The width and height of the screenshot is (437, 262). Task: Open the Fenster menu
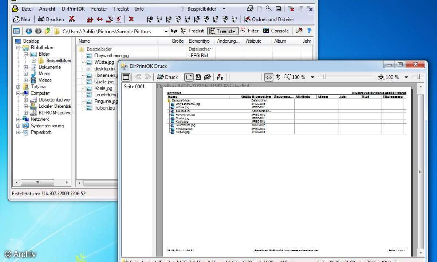click(x=99, y=9)
